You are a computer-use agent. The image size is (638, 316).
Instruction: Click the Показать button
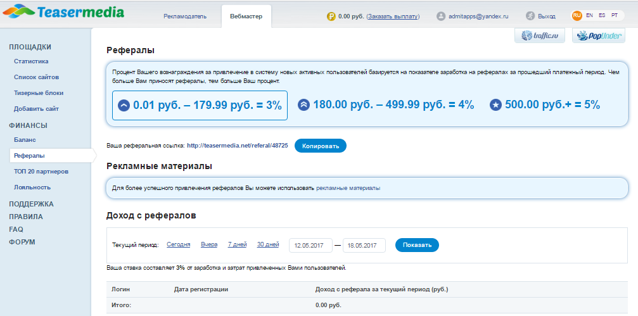pyautogui.click(x=417, y=245)
